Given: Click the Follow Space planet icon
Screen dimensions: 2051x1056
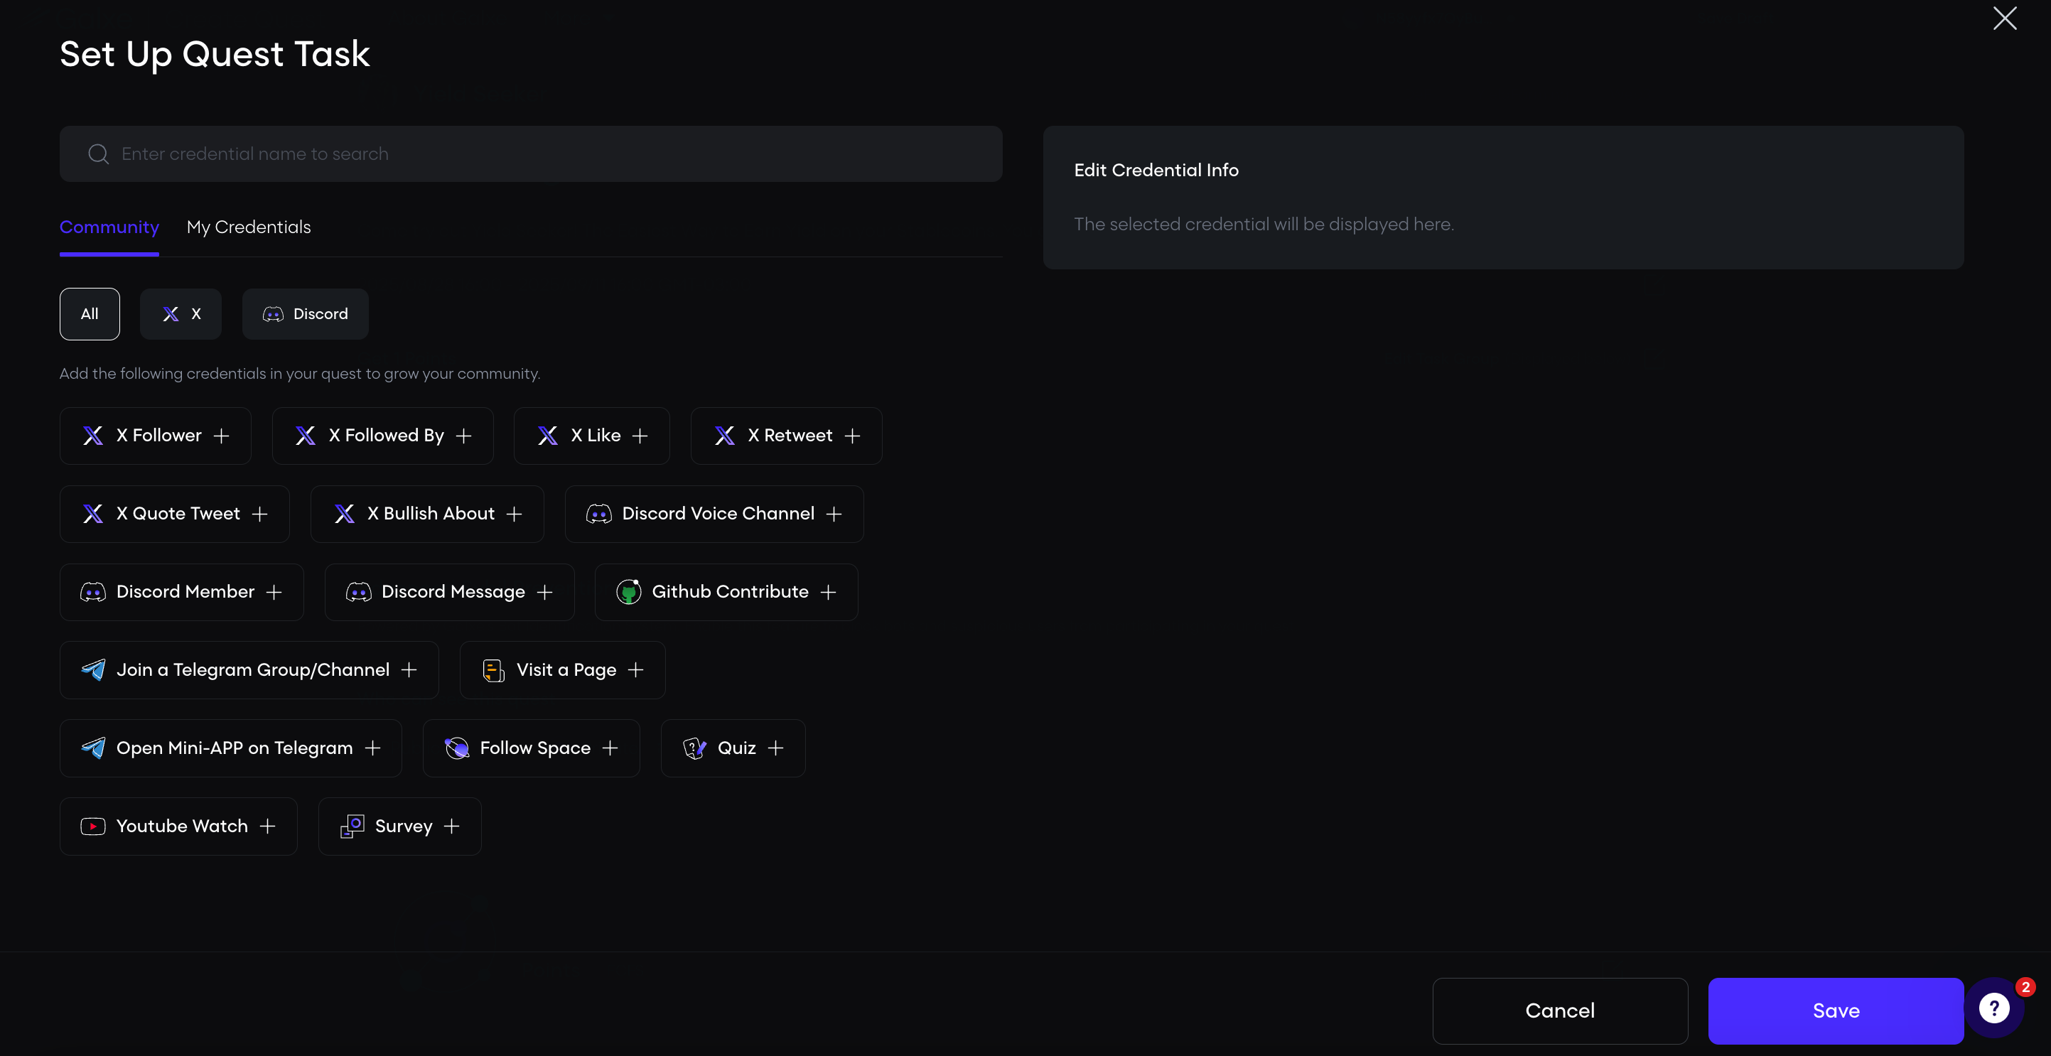Looking at the screenshot, I should pyautogui.click(x=457, y=748).
